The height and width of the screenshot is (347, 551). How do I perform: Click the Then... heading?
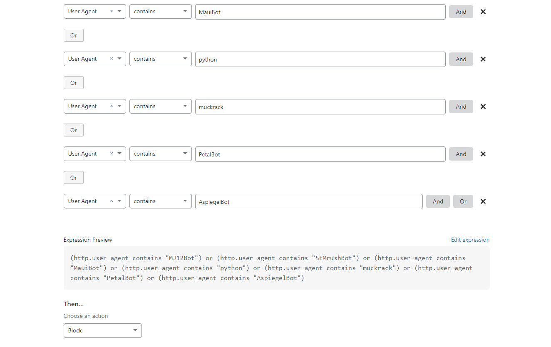point(74,304)
